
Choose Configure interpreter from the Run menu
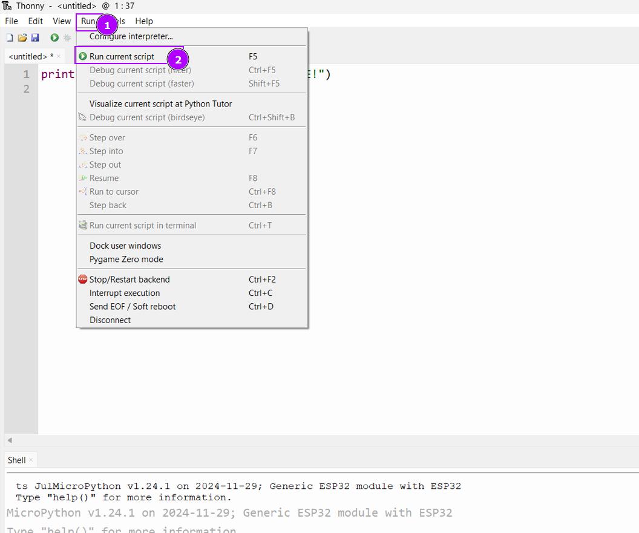(x=192, y=36)
